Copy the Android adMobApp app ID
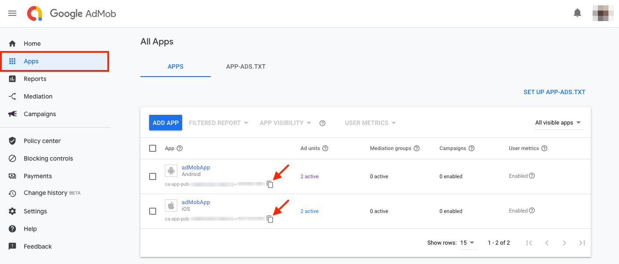Viewport: 619px width, 264px height. tap(270, 184)
